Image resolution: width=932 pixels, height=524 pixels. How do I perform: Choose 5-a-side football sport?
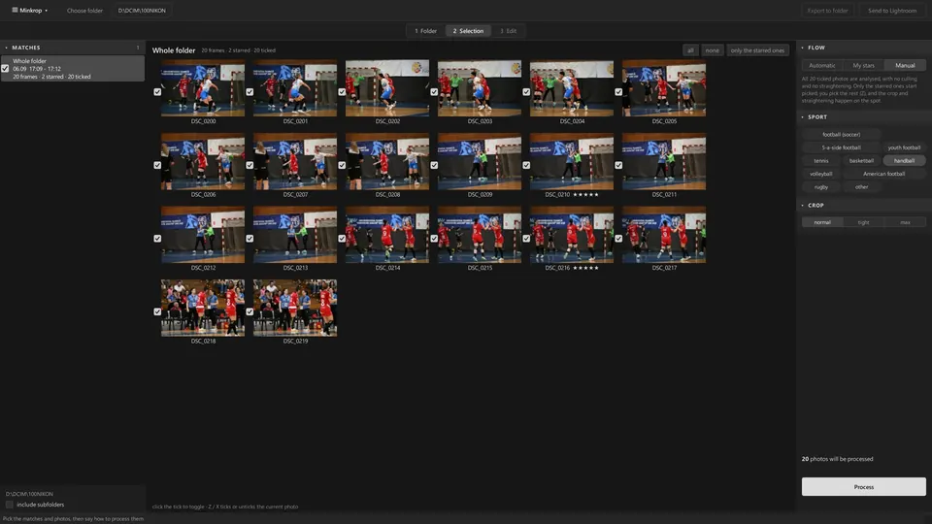tap(841, 147)
